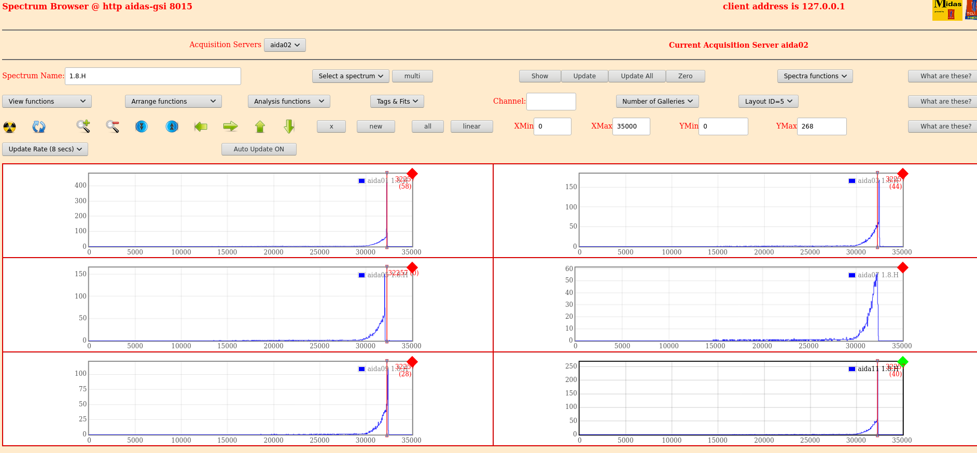Click the Update All button
This screenshot has height=453, width=977.
(x=637, y=76)
